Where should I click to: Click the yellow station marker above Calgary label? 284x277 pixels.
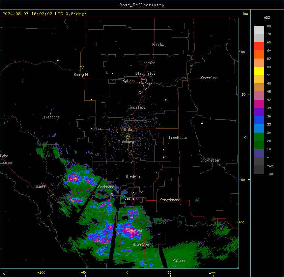(x=133, y=194)
